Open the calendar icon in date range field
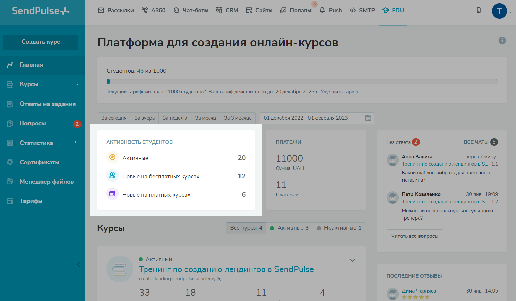This screenshot has height=301, width=516. (368, 118)
